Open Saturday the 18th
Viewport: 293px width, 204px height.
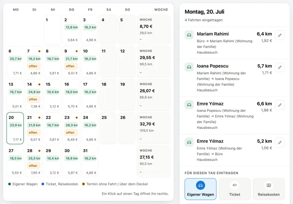tap(108, 95)
